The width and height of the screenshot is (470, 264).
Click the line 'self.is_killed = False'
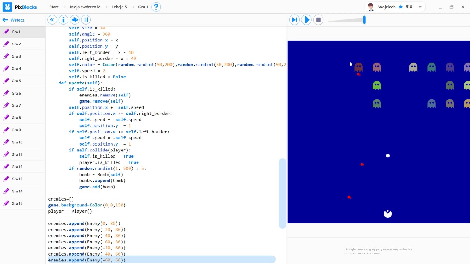[x=97, y=77]
